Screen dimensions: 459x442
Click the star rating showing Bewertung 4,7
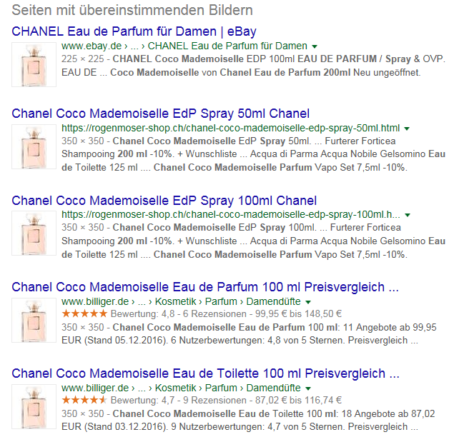pos(84,400)
